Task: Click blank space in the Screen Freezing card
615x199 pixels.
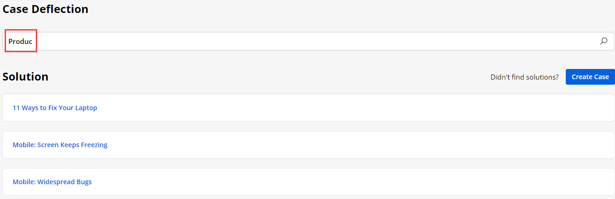Action: [353, 145]
